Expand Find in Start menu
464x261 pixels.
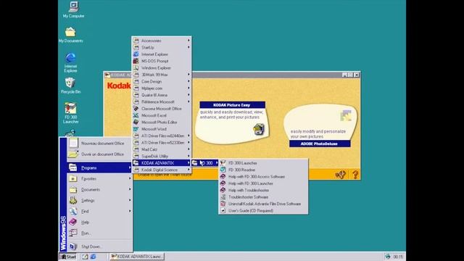tap(99, 211)
